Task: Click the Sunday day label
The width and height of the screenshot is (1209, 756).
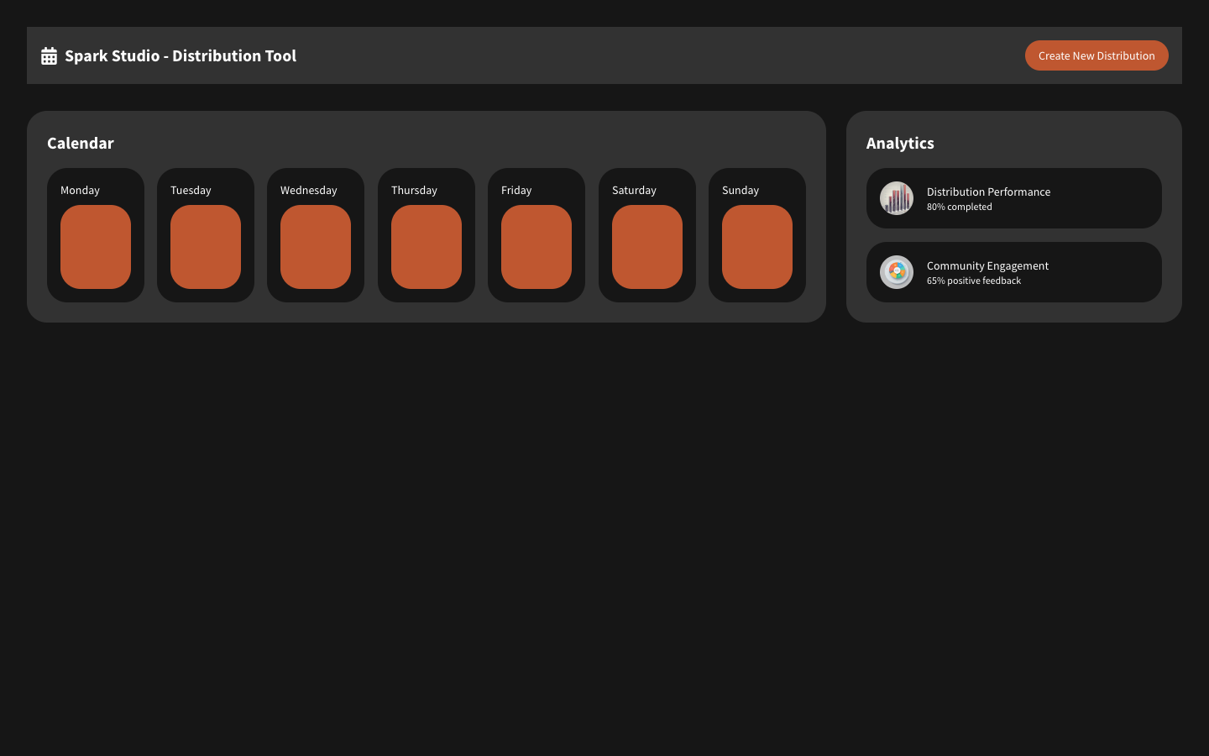Action: coord(741,191)
